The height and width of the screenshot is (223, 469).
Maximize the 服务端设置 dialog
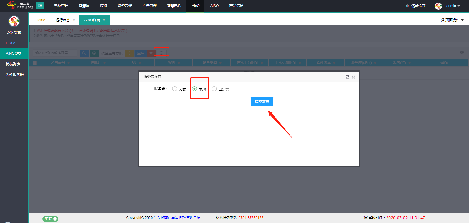(347, 77)
